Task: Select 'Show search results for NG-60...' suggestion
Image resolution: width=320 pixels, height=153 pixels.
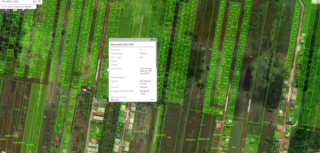Action: [17, 7]
